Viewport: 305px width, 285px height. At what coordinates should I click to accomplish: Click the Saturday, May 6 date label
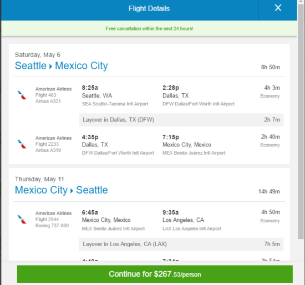coord(38,55)
